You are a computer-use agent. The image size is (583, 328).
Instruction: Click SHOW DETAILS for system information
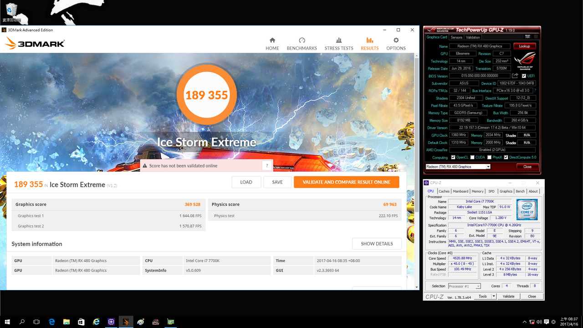[x=377, y=244]
